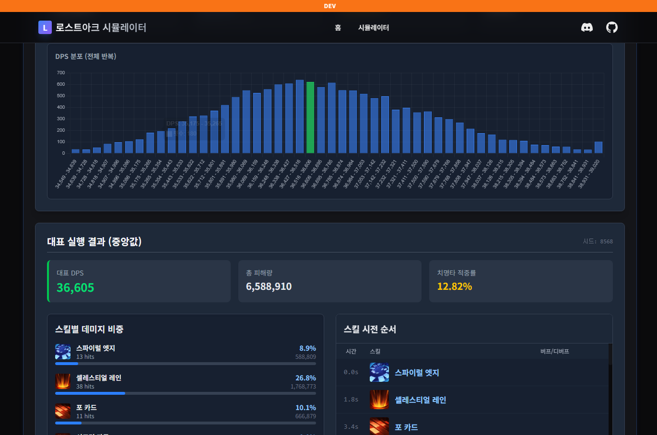The height and width of the screenshot is (435, 657).
Task: Click 포 카드 icon in damage share list
Action: (x=63, y=411)
